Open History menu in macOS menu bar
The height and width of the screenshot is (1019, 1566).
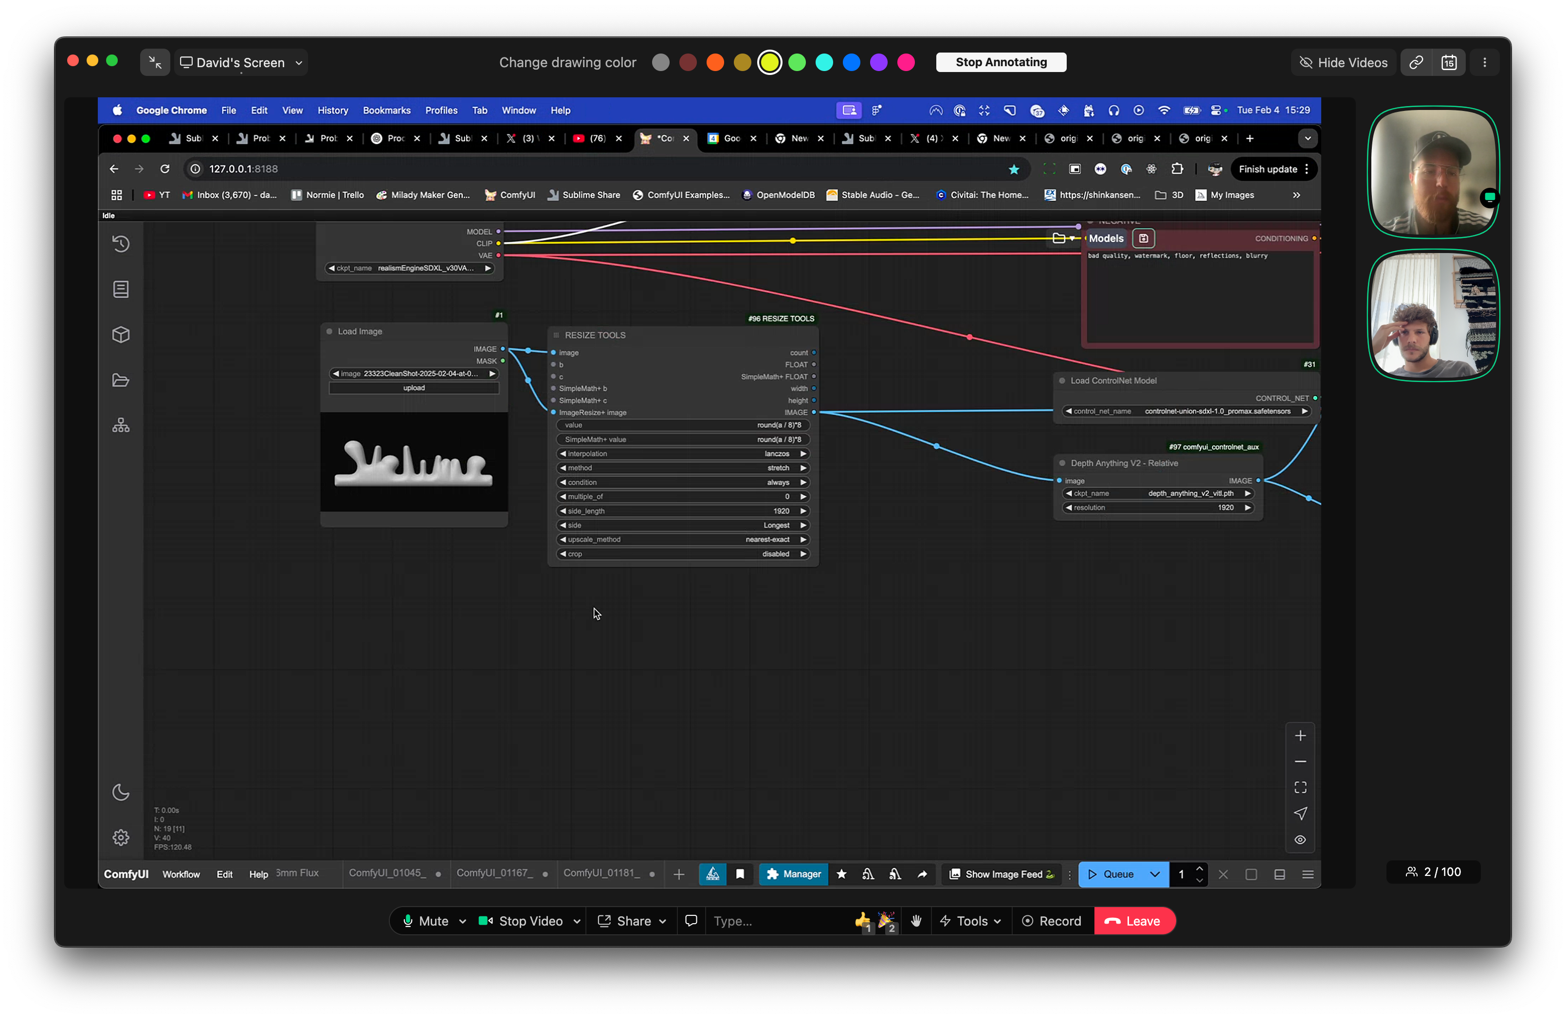click(332, 110)
